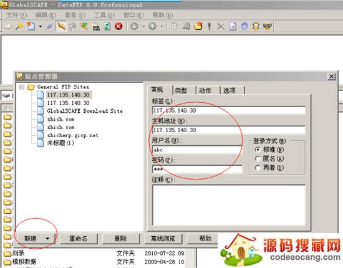Open dropdown arrow beside New document icon
The height and width of the screenshot is (268, 343).
pos(41,27)
